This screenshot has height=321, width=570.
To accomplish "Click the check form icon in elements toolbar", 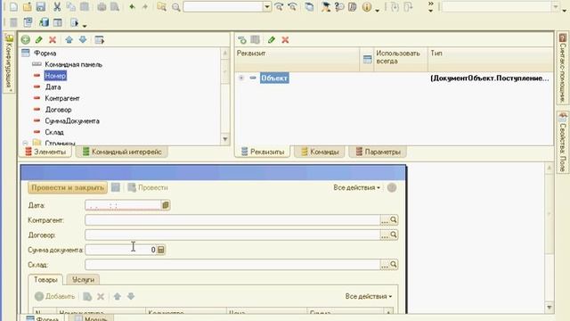I will click(x=100, y=39).
